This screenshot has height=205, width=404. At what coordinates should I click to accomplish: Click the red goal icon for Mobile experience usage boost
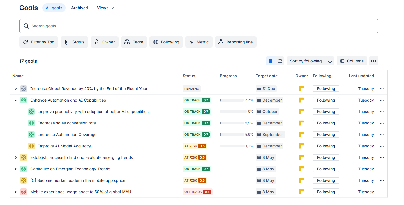coord(24,192)
